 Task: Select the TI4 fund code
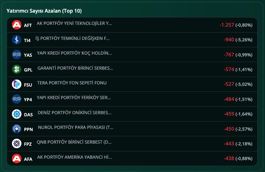[27, 41]
